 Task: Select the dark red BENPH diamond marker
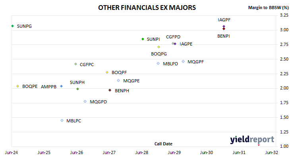[x=110, y=90]
